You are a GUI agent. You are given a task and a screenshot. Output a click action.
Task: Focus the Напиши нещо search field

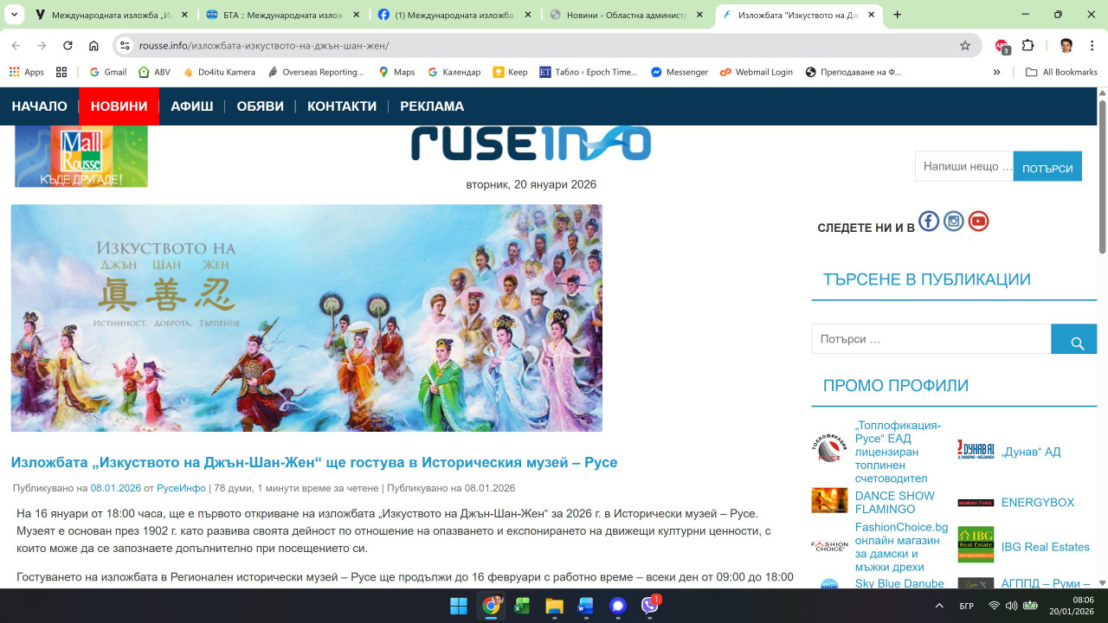pos(963,167)
